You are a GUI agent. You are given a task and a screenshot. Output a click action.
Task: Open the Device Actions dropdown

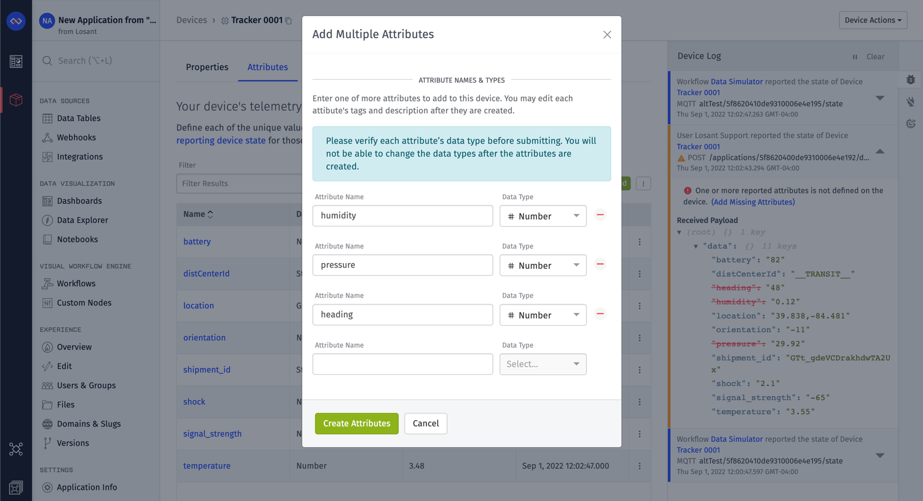coord(873,20)
